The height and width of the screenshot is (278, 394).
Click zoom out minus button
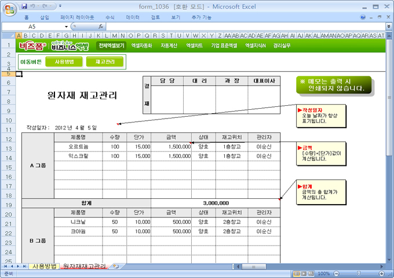337,273
